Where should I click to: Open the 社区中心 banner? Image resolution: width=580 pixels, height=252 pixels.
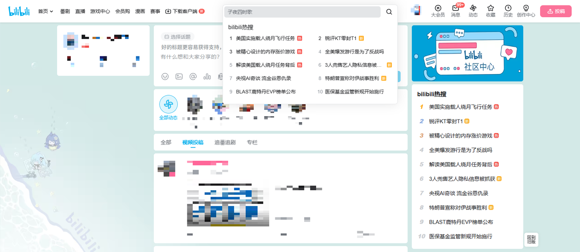click(468, 53)
